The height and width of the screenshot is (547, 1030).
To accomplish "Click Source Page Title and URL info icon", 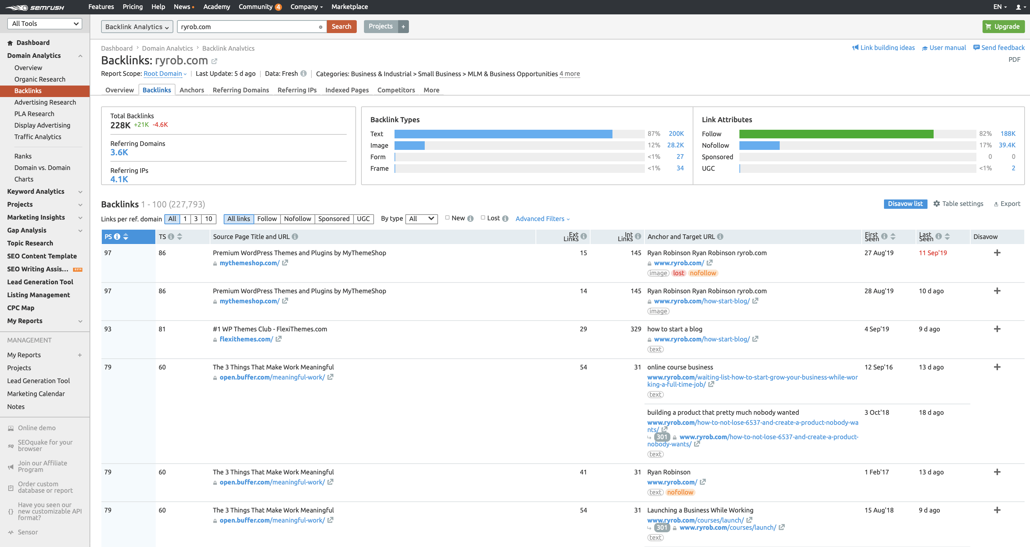I will click(x=295, y=236).
